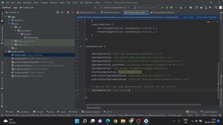The width and height of the screenshot is (223, 125).
Task: Click the Run Anything window icon
Action: click(x=197, y=7)
